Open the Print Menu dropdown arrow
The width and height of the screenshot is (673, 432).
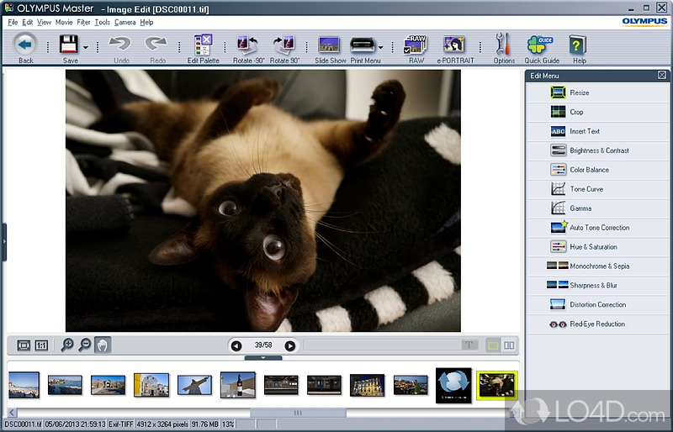(x=380, y=48)
